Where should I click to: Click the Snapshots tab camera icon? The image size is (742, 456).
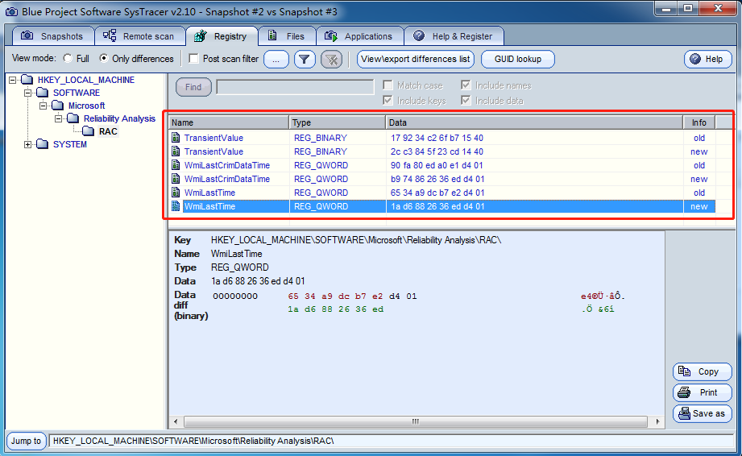click(27, 35)
